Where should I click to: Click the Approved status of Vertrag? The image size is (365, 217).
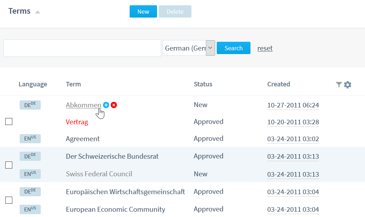tap(209, 121)
